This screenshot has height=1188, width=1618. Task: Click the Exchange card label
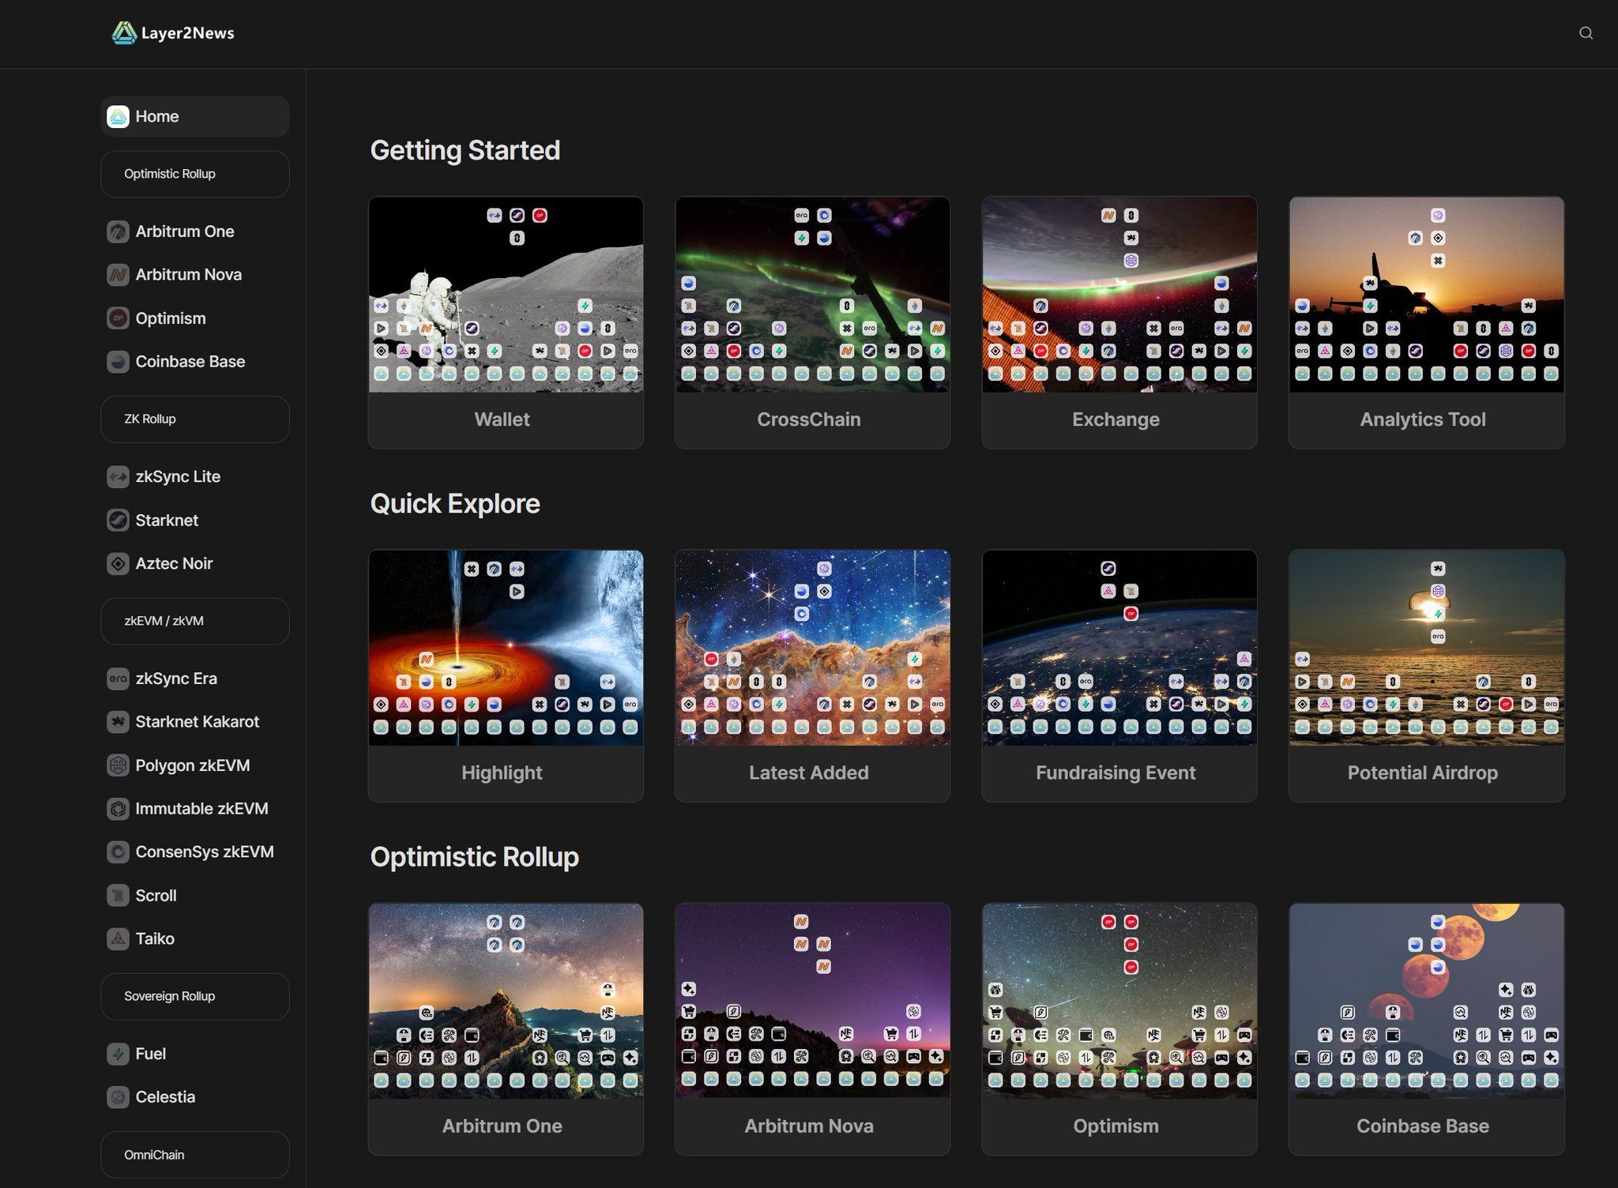[x=1116, y=419]
